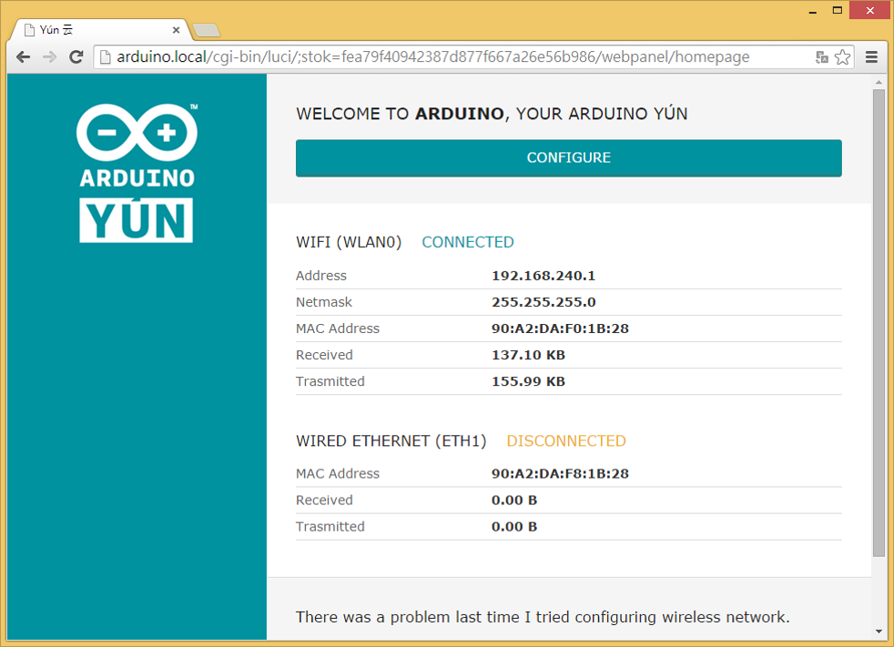Click the YÚN logo badge

coord(137,220)
